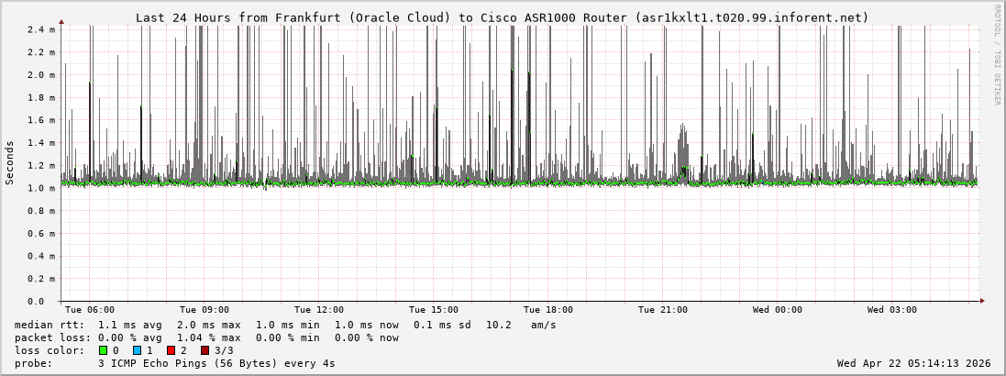Click the red arrow at the time axis end
Viewport: 1006px width, 376px height.
[981, 301]
